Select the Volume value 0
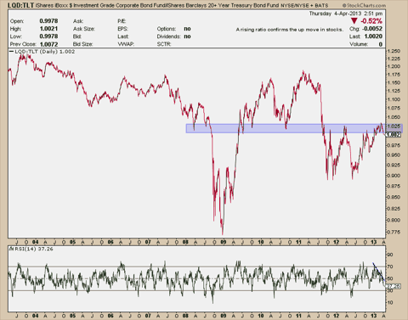Viewport: 408px width, 320px height. point(381,44)
